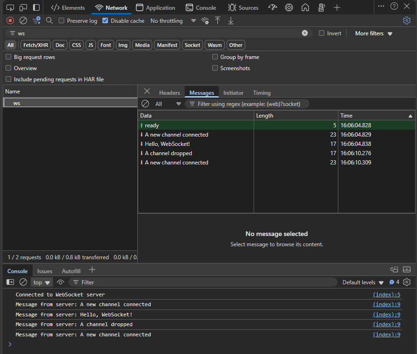The width and height of the screenshot is (417, 354).
Task: Uncheck the Disable cache checkbox
Action: [x=105, y=21]
